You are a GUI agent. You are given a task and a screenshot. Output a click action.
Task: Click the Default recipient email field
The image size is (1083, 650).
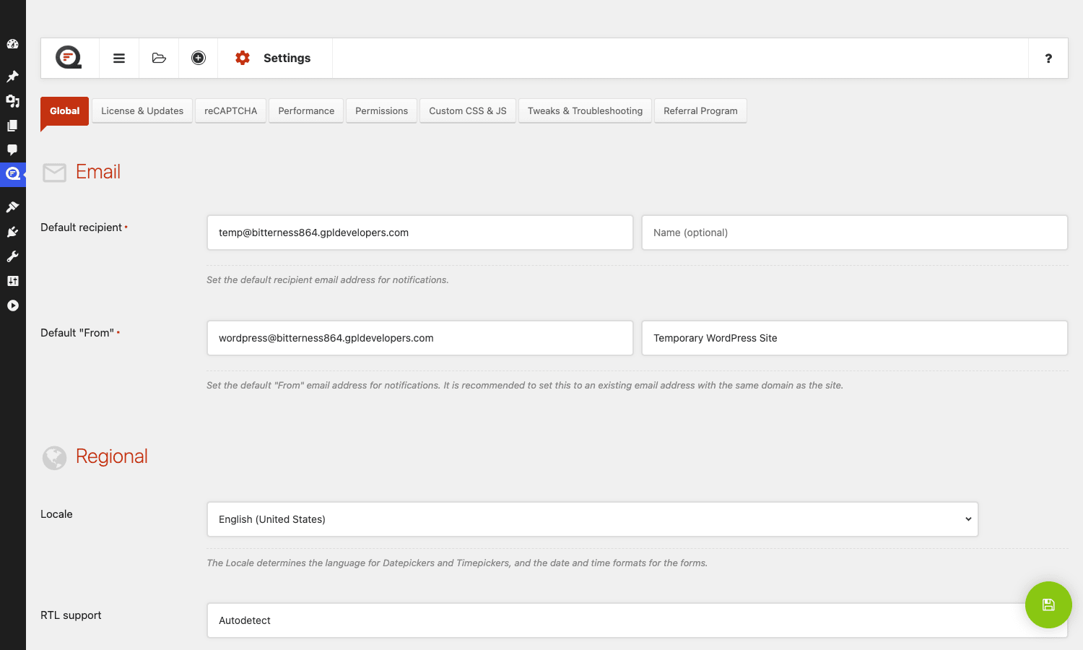(x=420, y=233)
